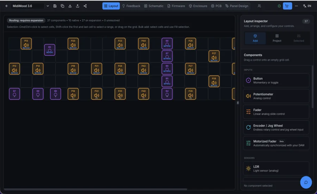
Task: Click the Potentiometer component card
Action: point(276,96)
